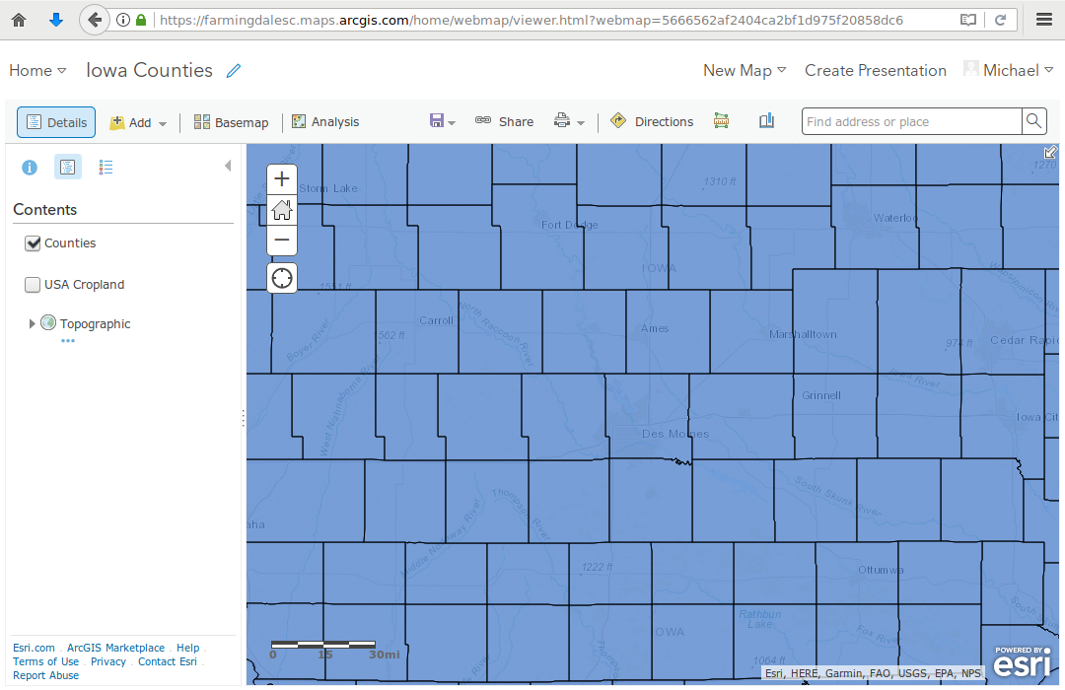Screen dimensions: 1065x690
Task: Show the Legend list icon
Action: coord(106,167)
